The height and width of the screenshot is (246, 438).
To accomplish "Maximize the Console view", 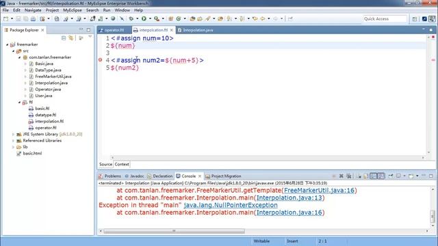I will point(431,176).
